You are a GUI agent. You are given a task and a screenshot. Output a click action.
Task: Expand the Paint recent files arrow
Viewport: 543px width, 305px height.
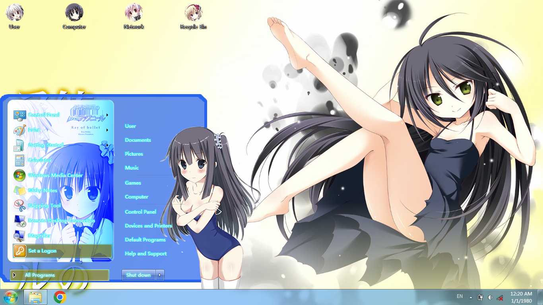107,130
